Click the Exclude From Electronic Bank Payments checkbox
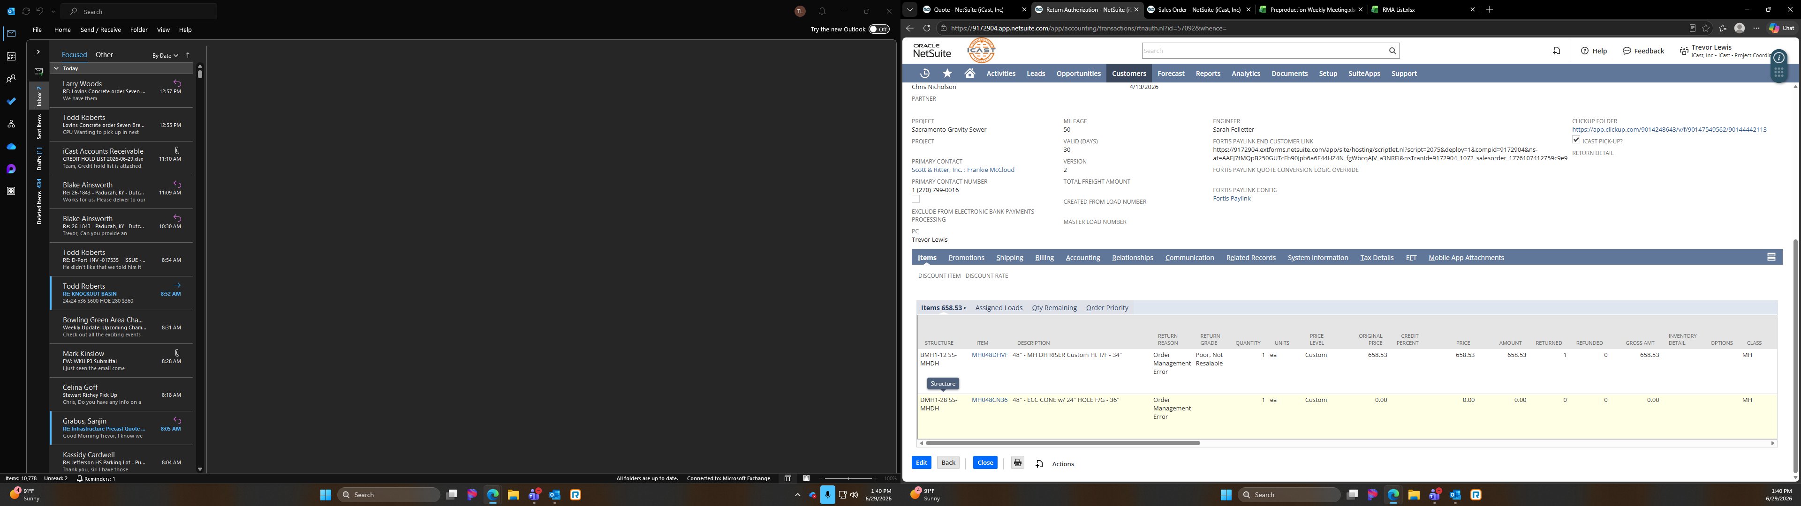Image resolution: width=1801 pixels, height=506 pixels. coord(916,199)
